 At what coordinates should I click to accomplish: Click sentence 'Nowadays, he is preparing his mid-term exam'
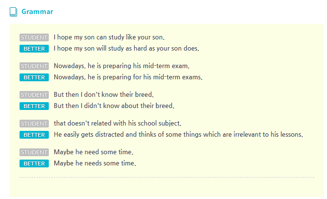coord(122,66)
